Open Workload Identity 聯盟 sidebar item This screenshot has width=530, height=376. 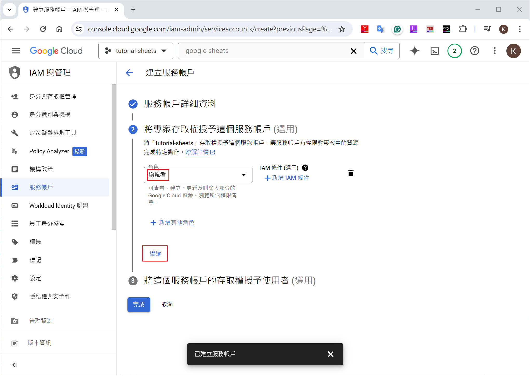coord(59,206)
